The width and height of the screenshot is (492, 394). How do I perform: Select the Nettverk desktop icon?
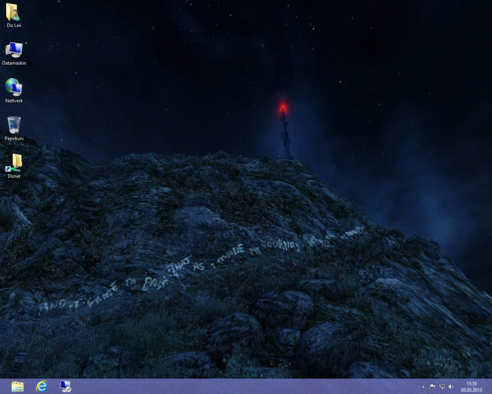click(x=14, y=87)
